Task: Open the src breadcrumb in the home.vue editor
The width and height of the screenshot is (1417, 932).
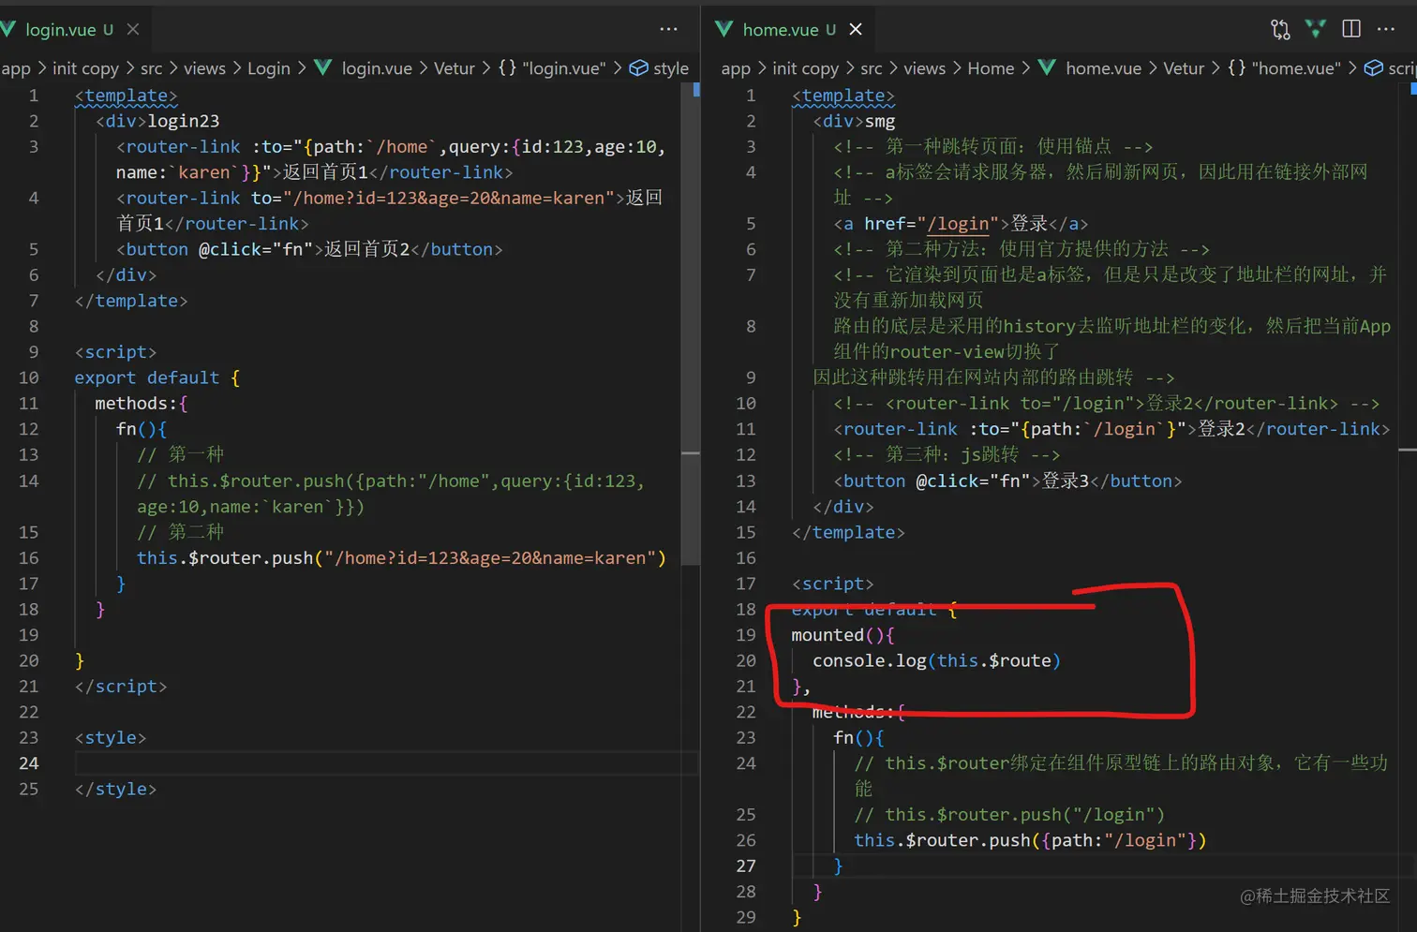Action: (871, 68)
